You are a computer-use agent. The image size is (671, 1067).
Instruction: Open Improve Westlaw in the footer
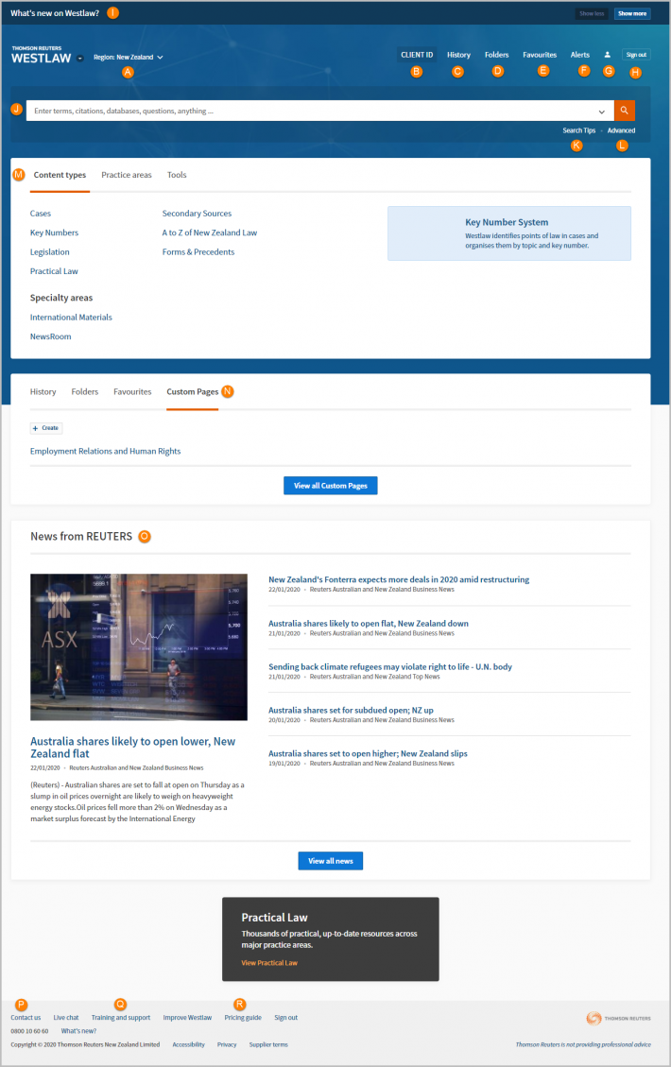187,1018
